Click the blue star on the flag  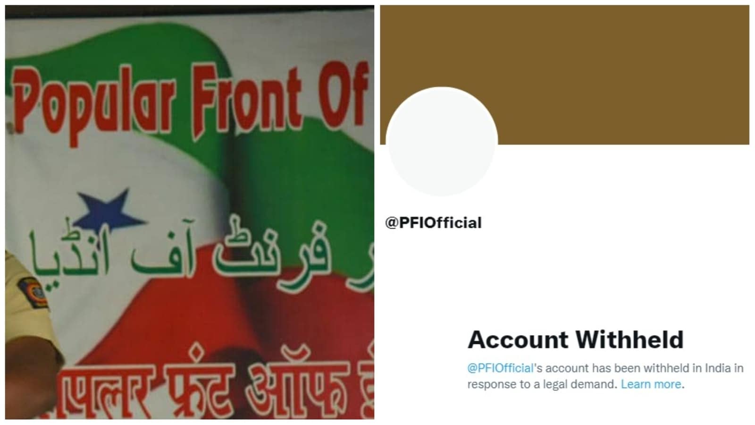click(x=108, y=210)
